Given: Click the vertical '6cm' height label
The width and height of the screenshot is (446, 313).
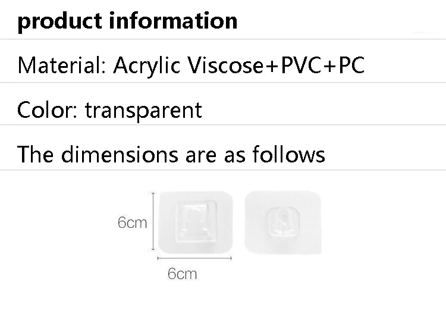Looking at the screenshot, I should point(132,223).
